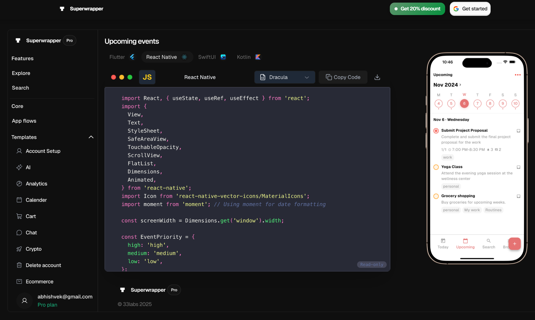Click the download code icon

tap(377, 77)
